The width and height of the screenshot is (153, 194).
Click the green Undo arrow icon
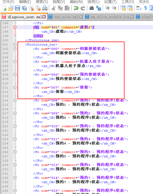pyautogui.click(x=76, y=8)
